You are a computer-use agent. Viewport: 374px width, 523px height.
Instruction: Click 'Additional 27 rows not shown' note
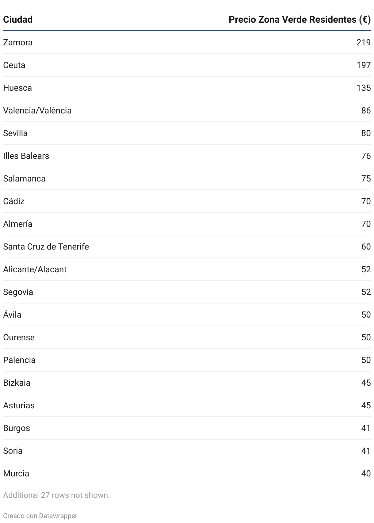pyautogui.click(x=56, y=495)
